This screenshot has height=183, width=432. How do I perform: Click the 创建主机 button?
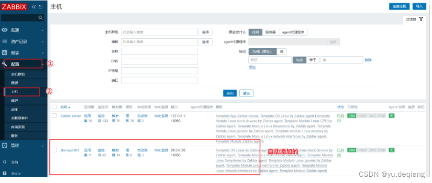tap(399, 7)
